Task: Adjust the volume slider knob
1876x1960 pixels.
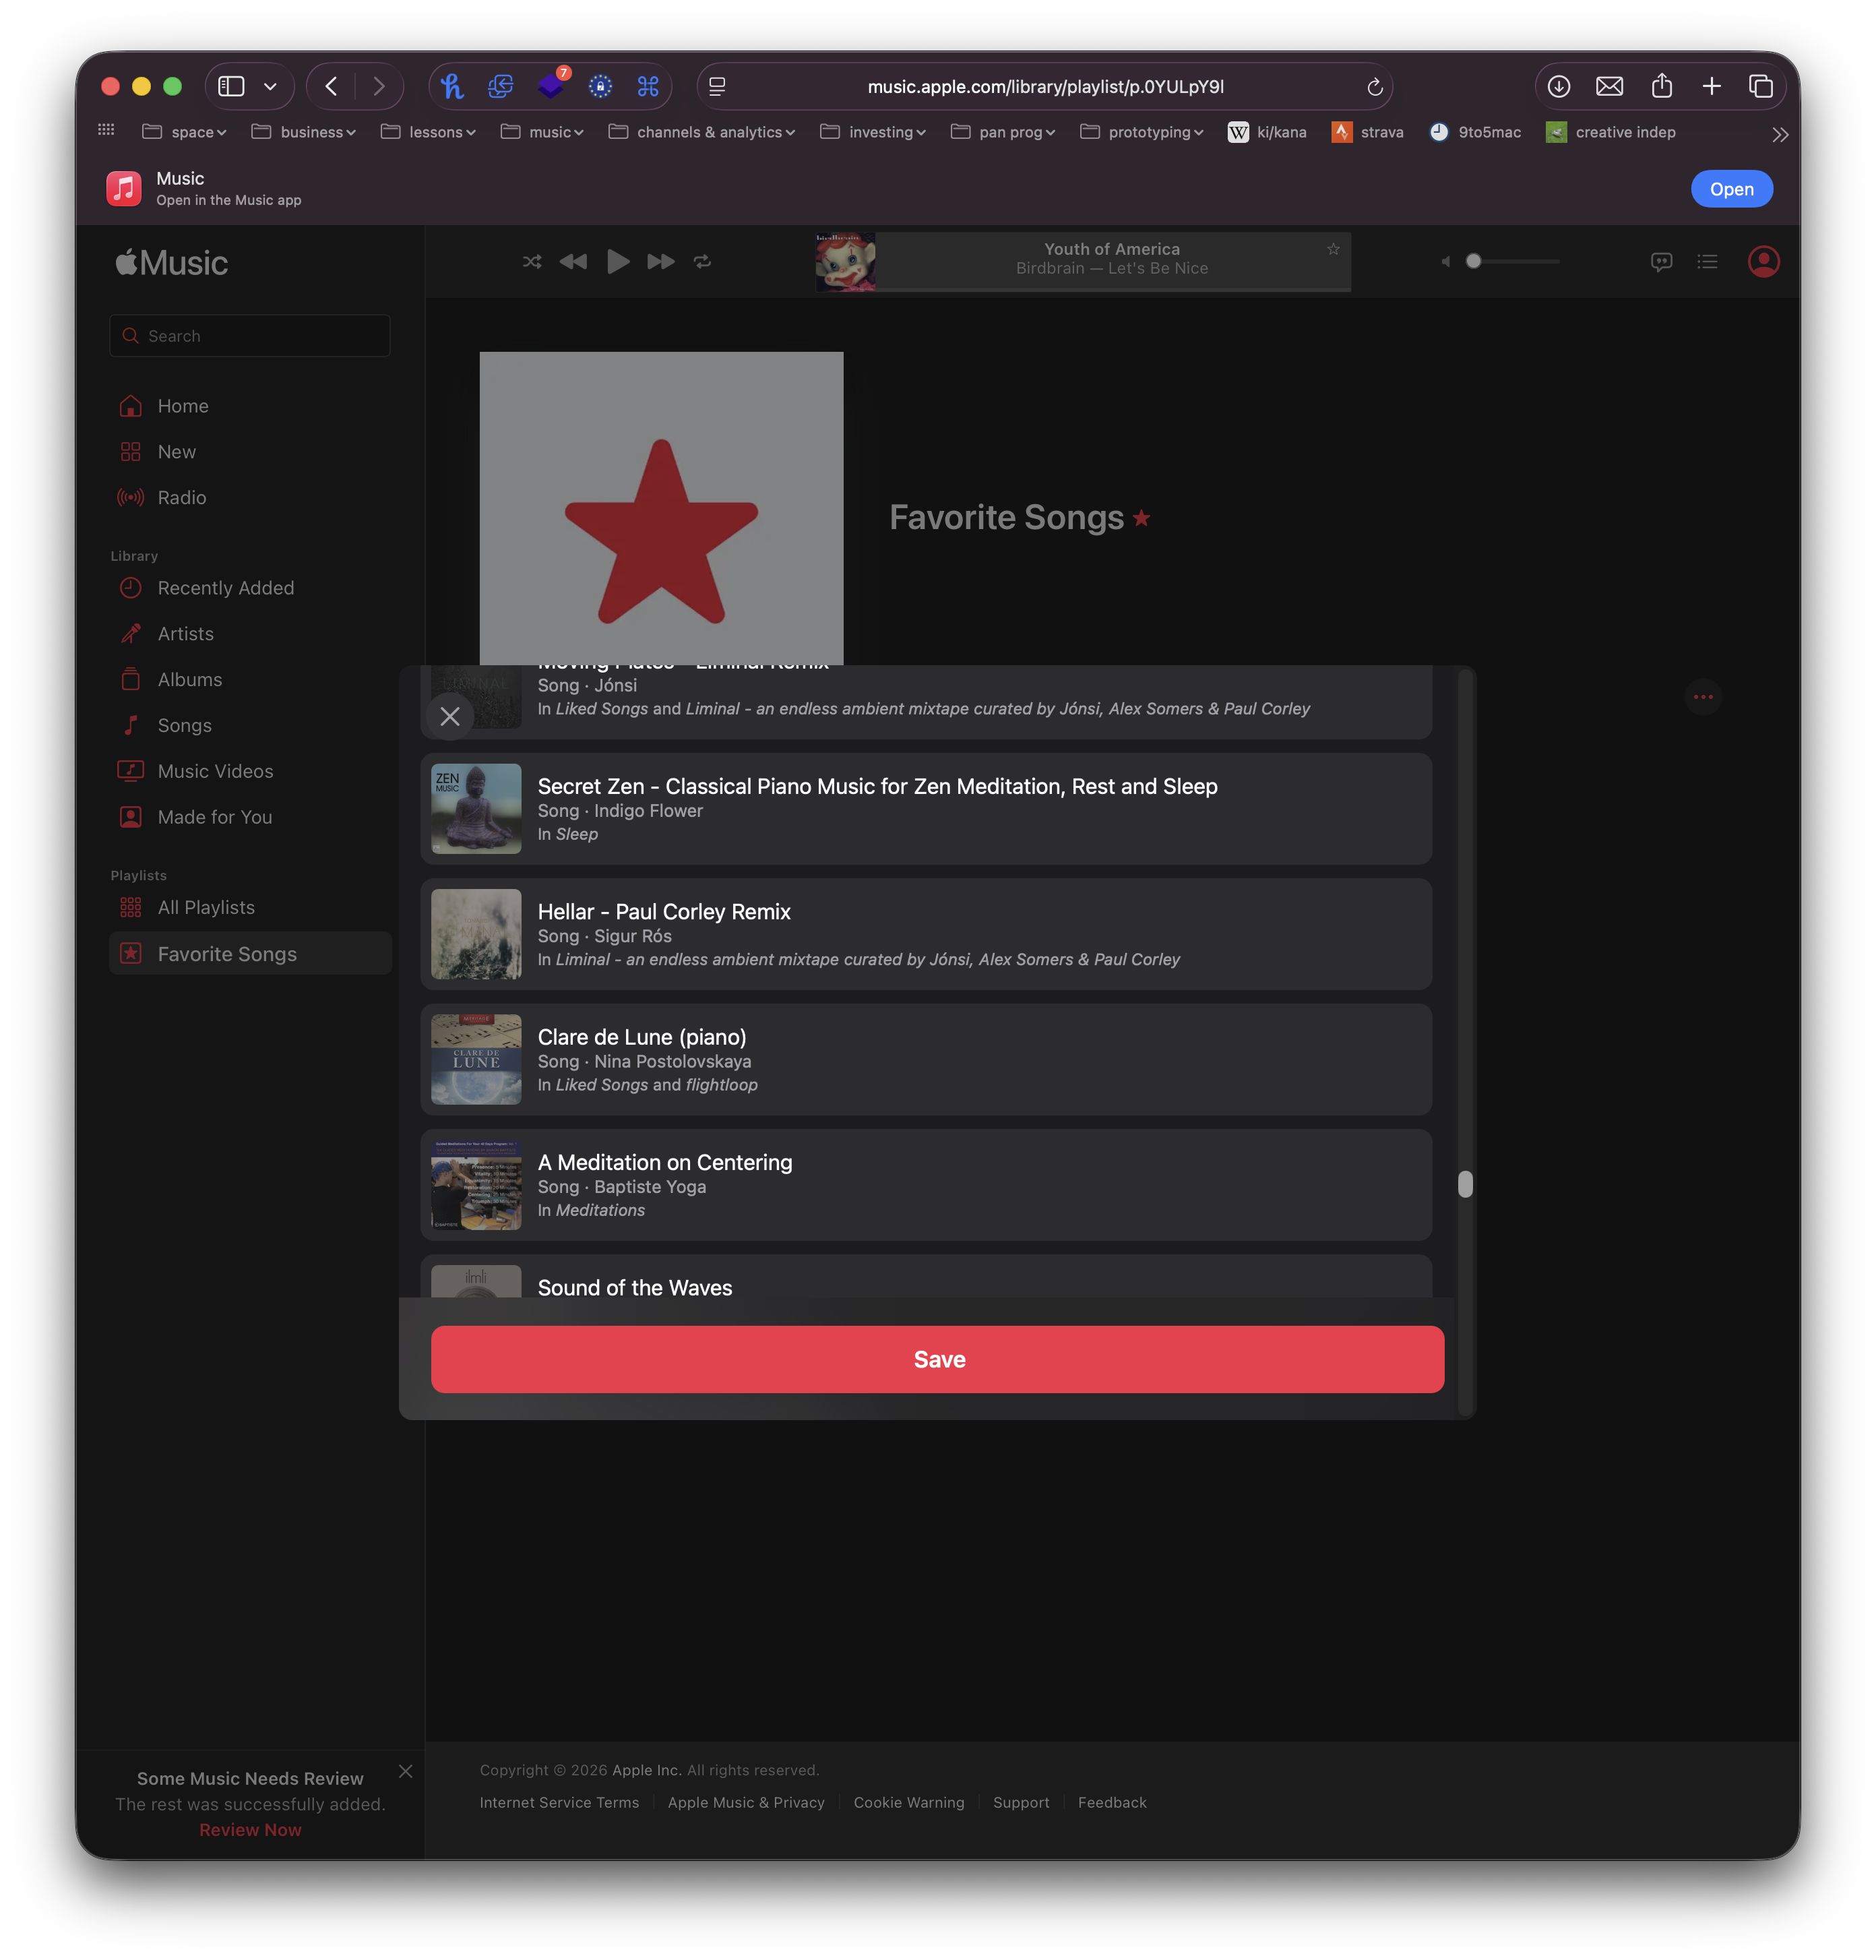Action: tap(1473, 261)
